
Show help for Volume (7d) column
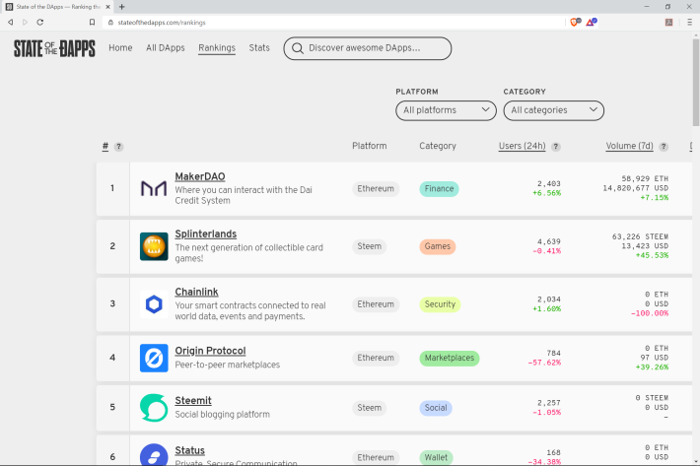[664, 147]
